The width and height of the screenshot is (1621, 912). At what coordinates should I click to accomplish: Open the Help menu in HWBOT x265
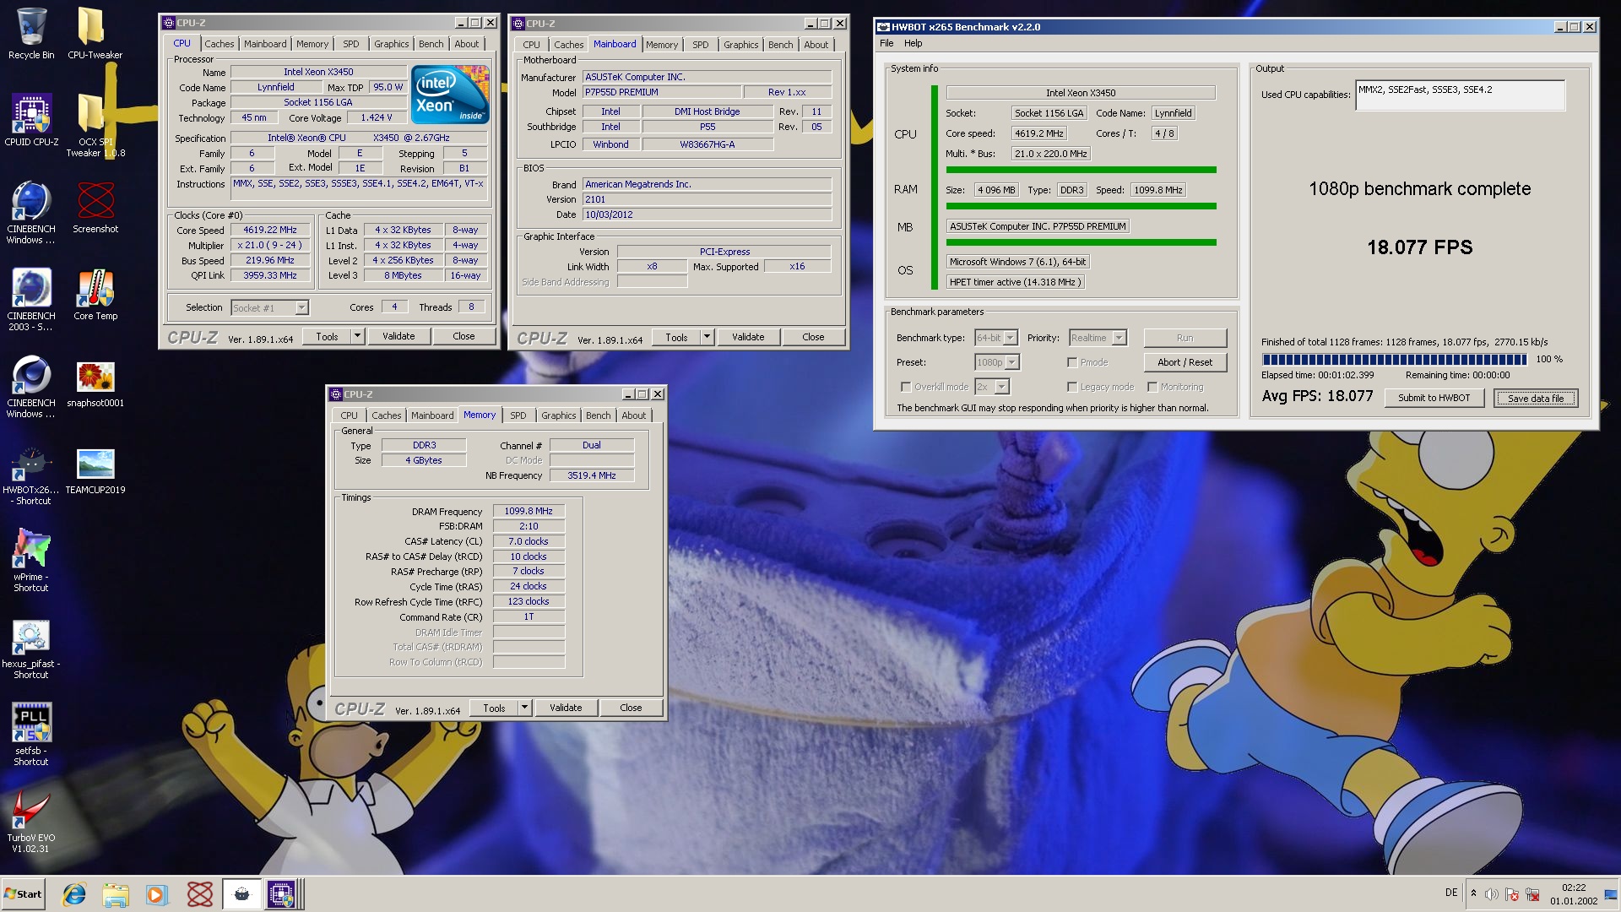pyautogui.click(x=914, y=43)
